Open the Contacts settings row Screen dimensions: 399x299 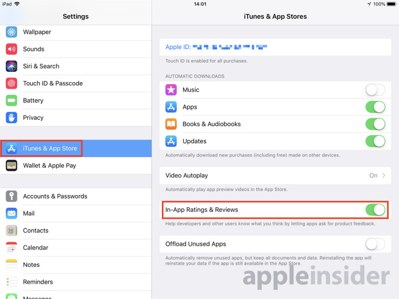point(76,230)
